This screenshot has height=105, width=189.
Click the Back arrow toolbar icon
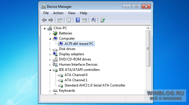tap(44, 20)
